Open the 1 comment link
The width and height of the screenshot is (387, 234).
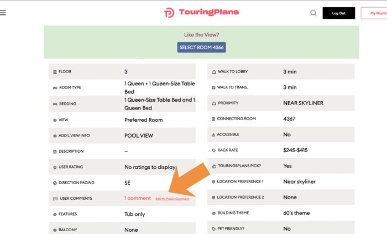tap(137, 198)
